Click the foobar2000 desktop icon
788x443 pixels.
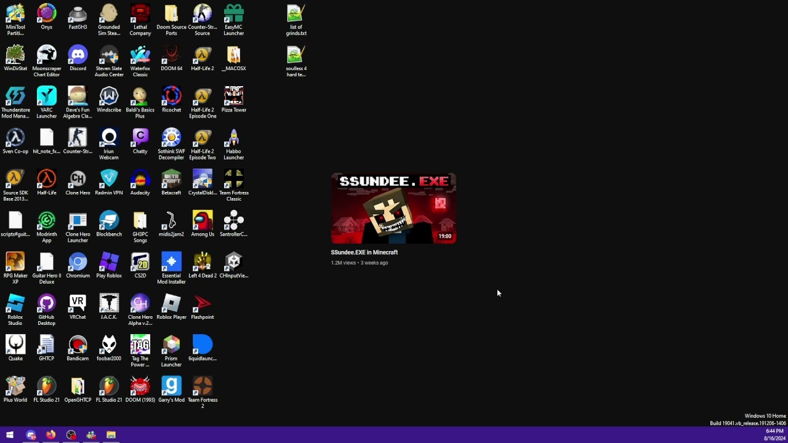(x=109, y=348)
